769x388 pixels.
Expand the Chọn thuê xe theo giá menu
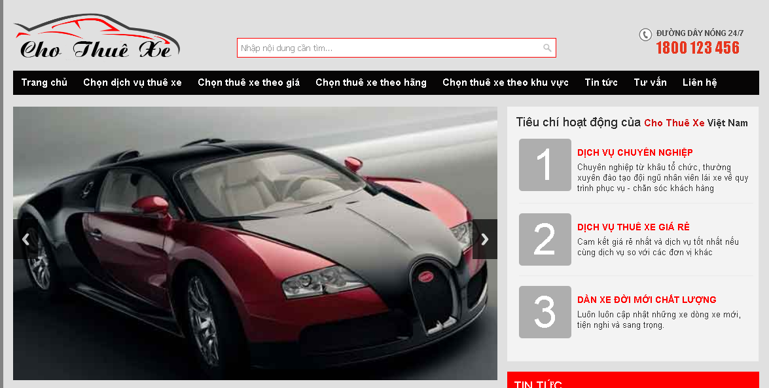click(249, 82)
